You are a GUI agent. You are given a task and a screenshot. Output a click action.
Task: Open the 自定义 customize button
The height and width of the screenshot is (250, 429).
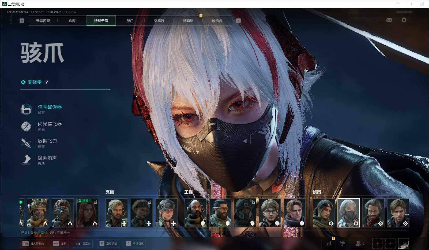[x=83, y=244]
